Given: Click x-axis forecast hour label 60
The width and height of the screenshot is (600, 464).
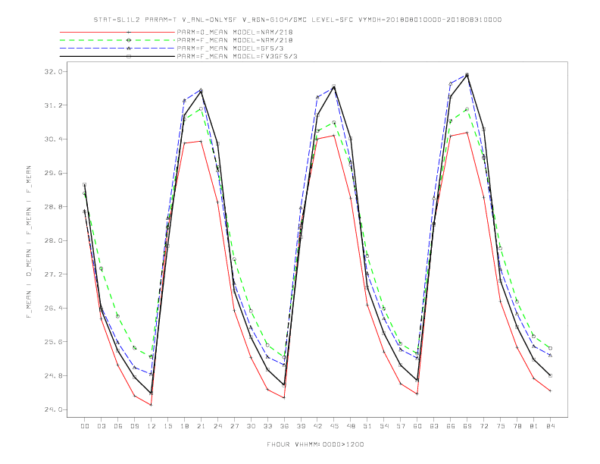Looking at the screenshot, I should point(417,426).
